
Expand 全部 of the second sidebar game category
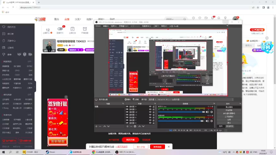point(30,95)
